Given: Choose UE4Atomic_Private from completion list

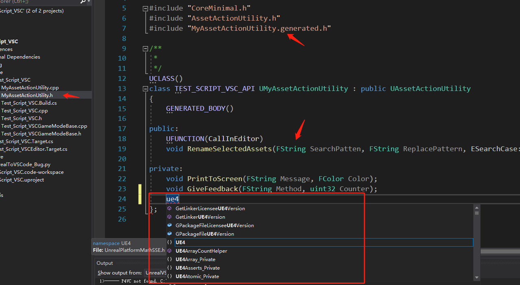Looking at the screenshot, I should click(197, 276).
